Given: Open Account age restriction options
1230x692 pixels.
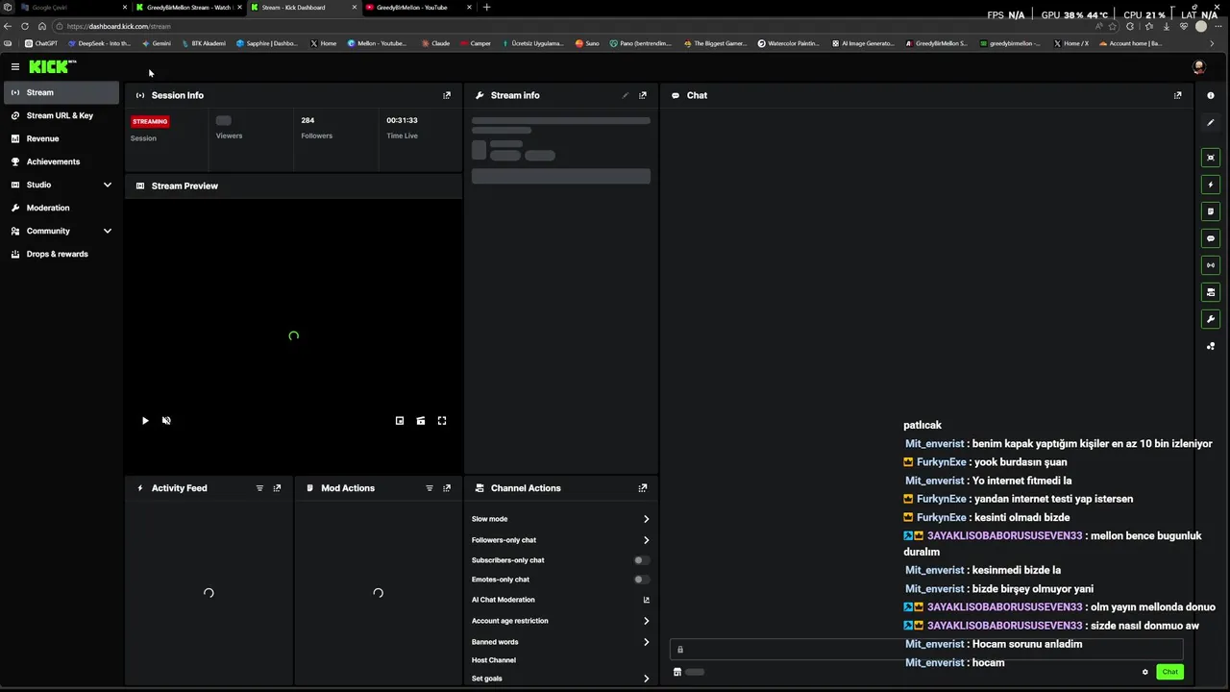Looking at the screenshot, I should (646, 621).
